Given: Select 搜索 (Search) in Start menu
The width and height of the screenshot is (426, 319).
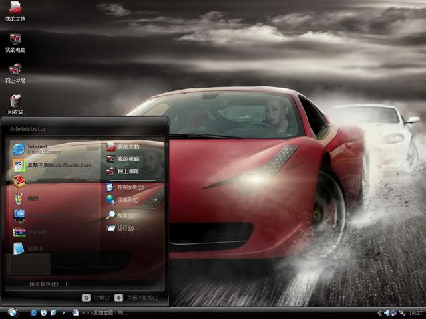Looking at the screenshot, I should pos(125,215).
